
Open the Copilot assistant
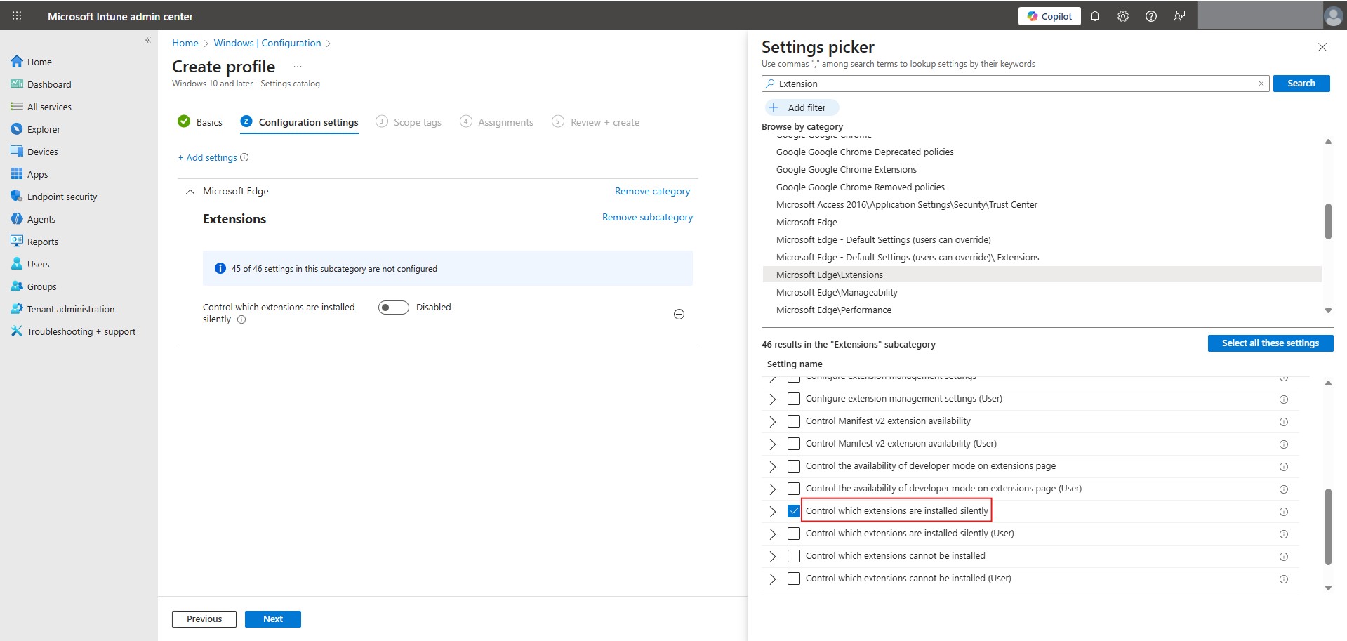click(1049, 16)
